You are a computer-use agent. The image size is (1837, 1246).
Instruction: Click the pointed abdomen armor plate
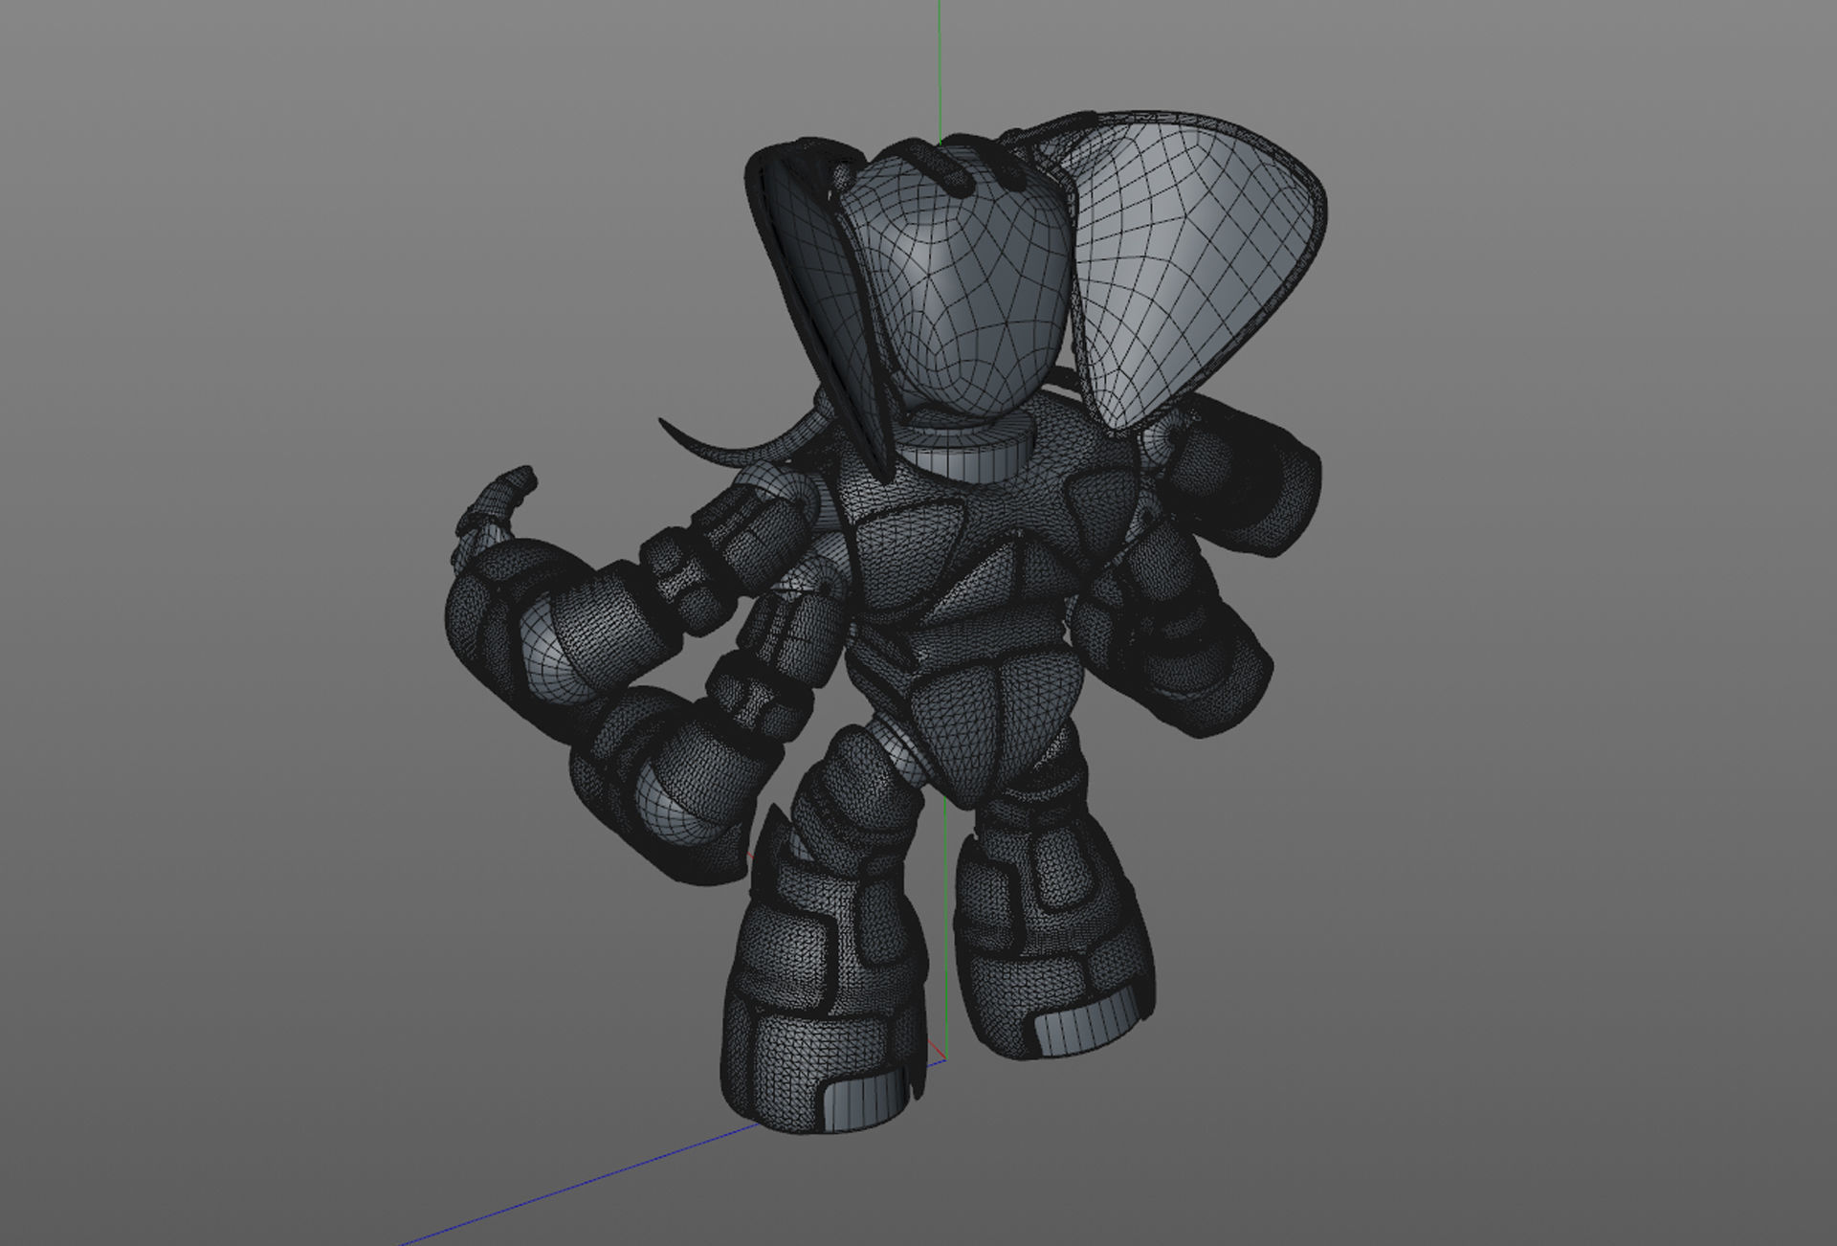point(995,727)
